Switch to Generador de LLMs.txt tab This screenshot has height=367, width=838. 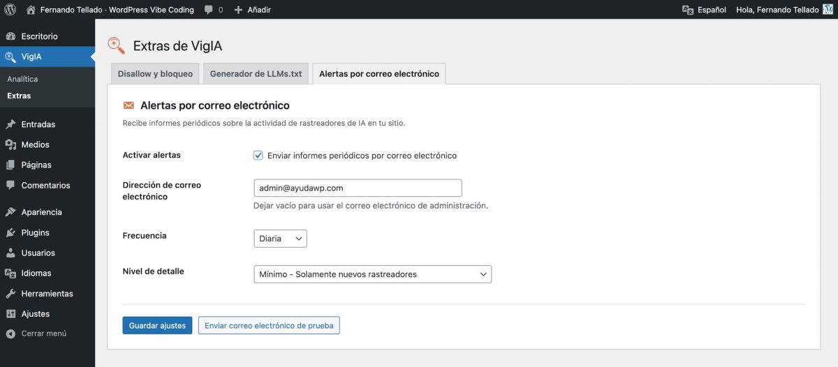(x=256, y=73)
